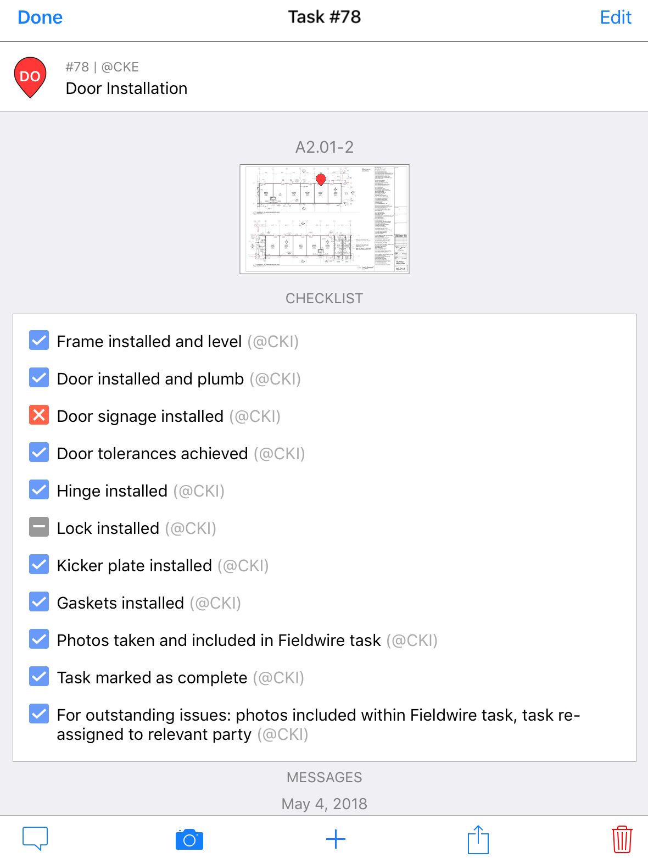Select the red pin on plan thumbnail
This screenshot has width=648, height=858.
click(321, 179)
